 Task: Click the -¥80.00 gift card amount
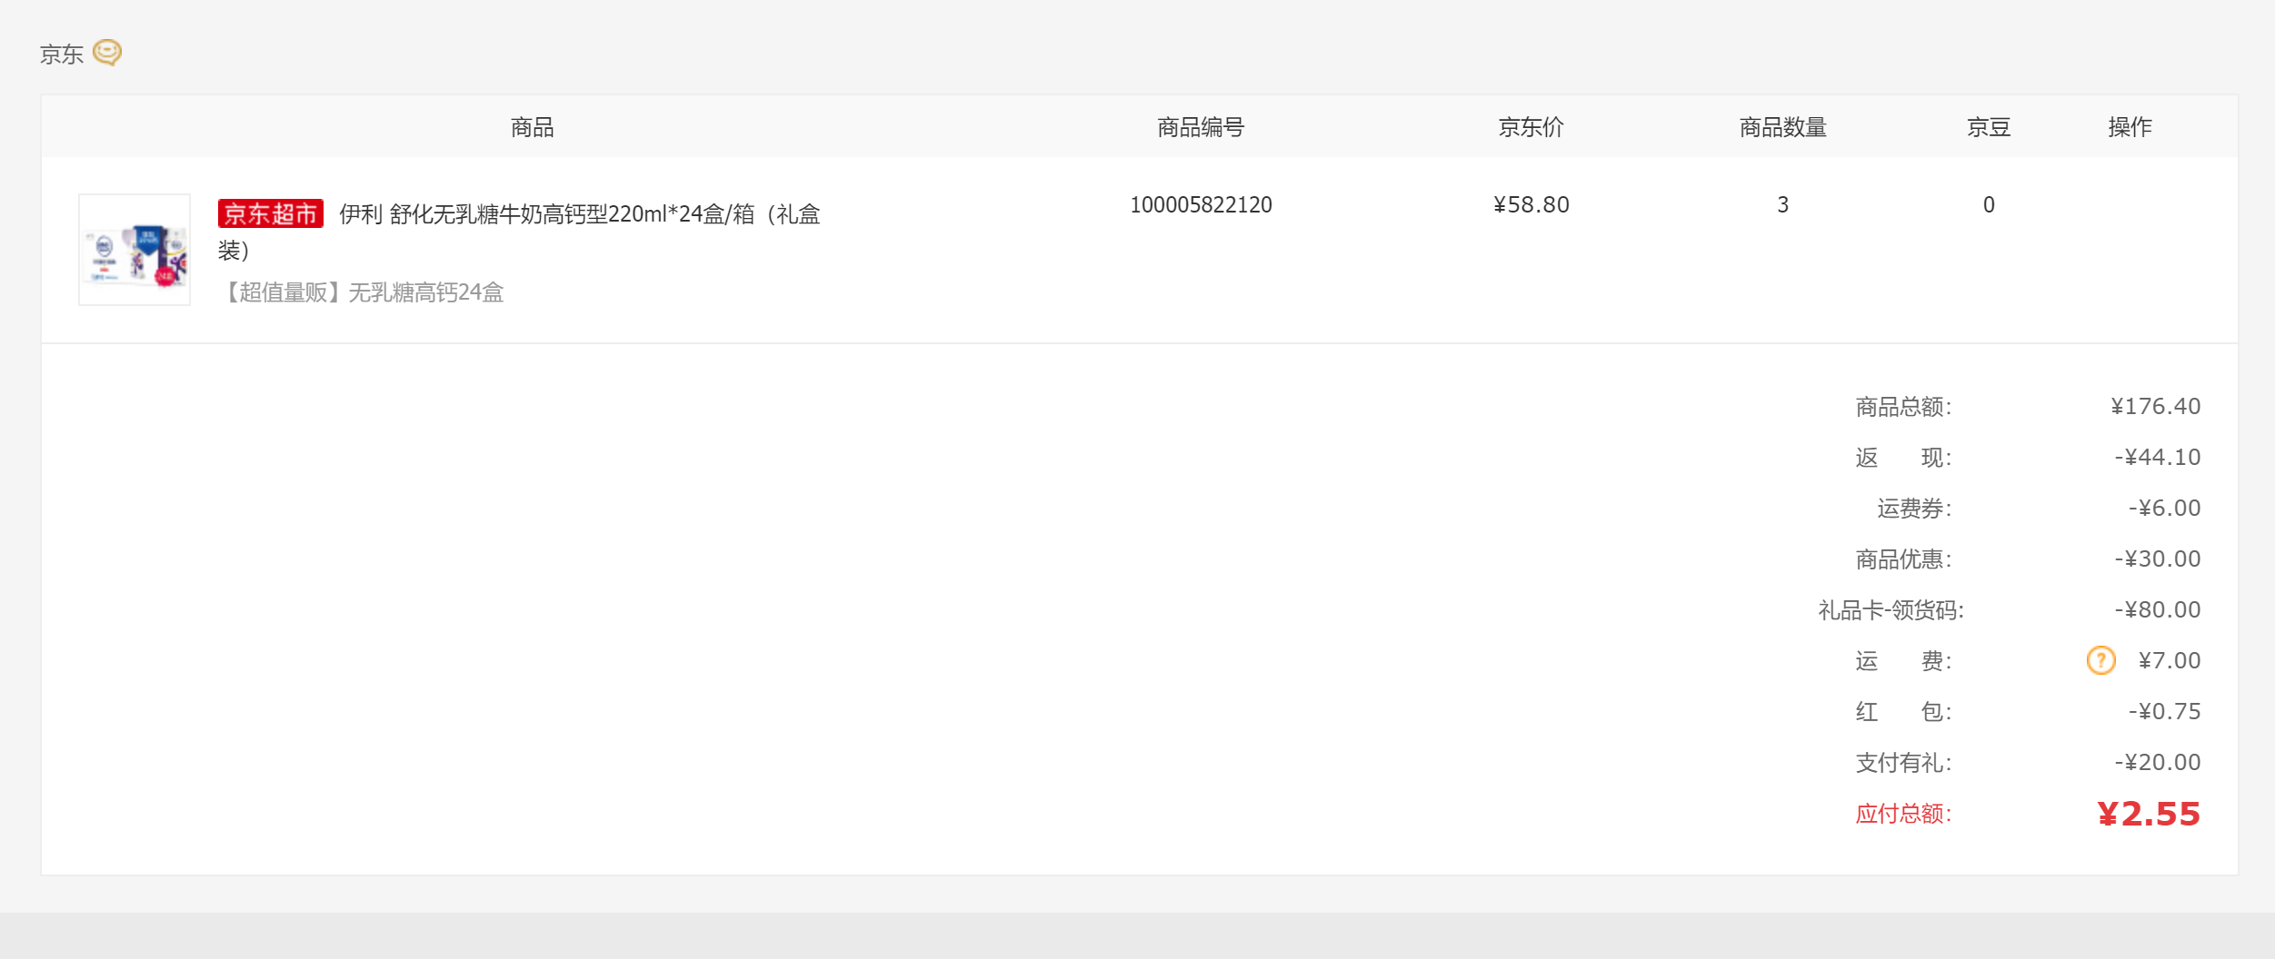(x=2157, y=609)
